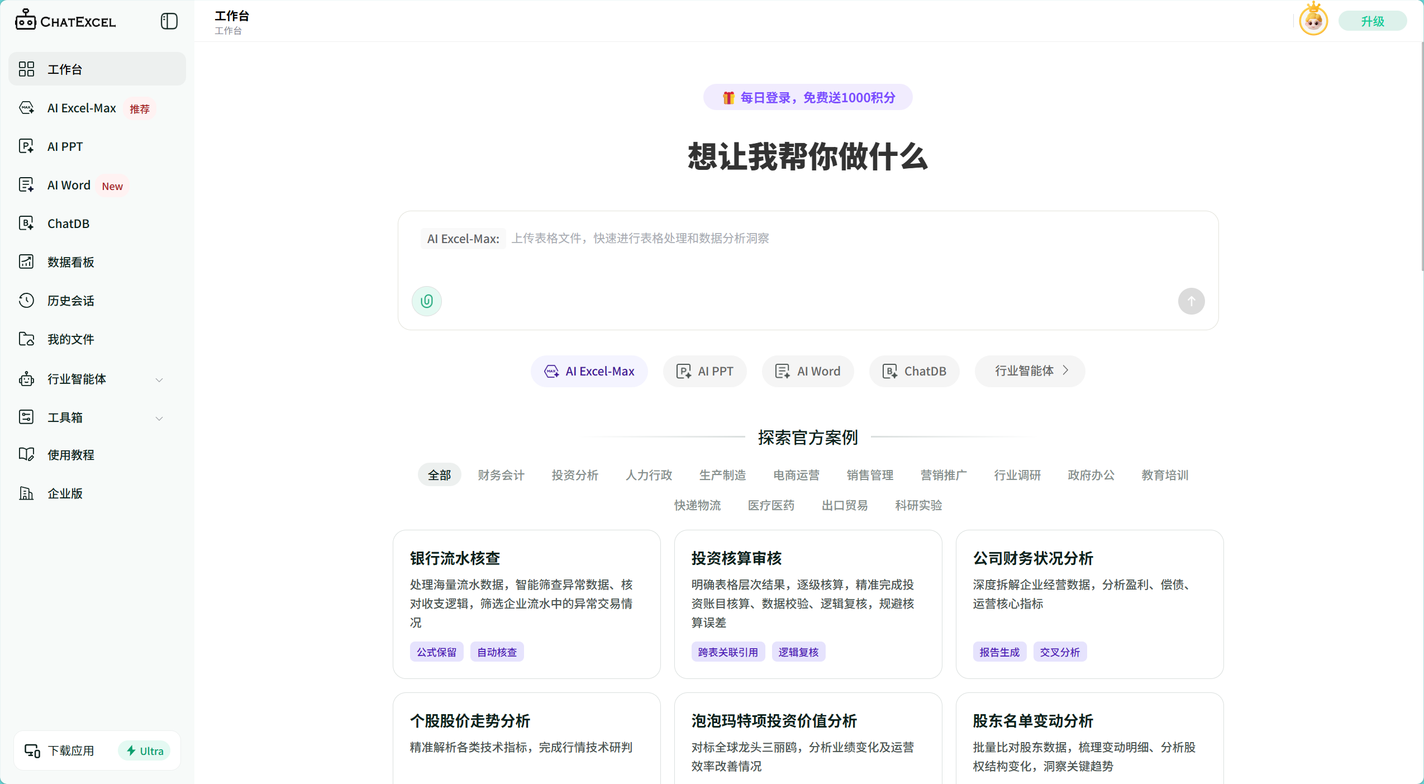Select the 生产制造 category tab
Viewport: 1424px width, 784px height.
click(722, 475)
